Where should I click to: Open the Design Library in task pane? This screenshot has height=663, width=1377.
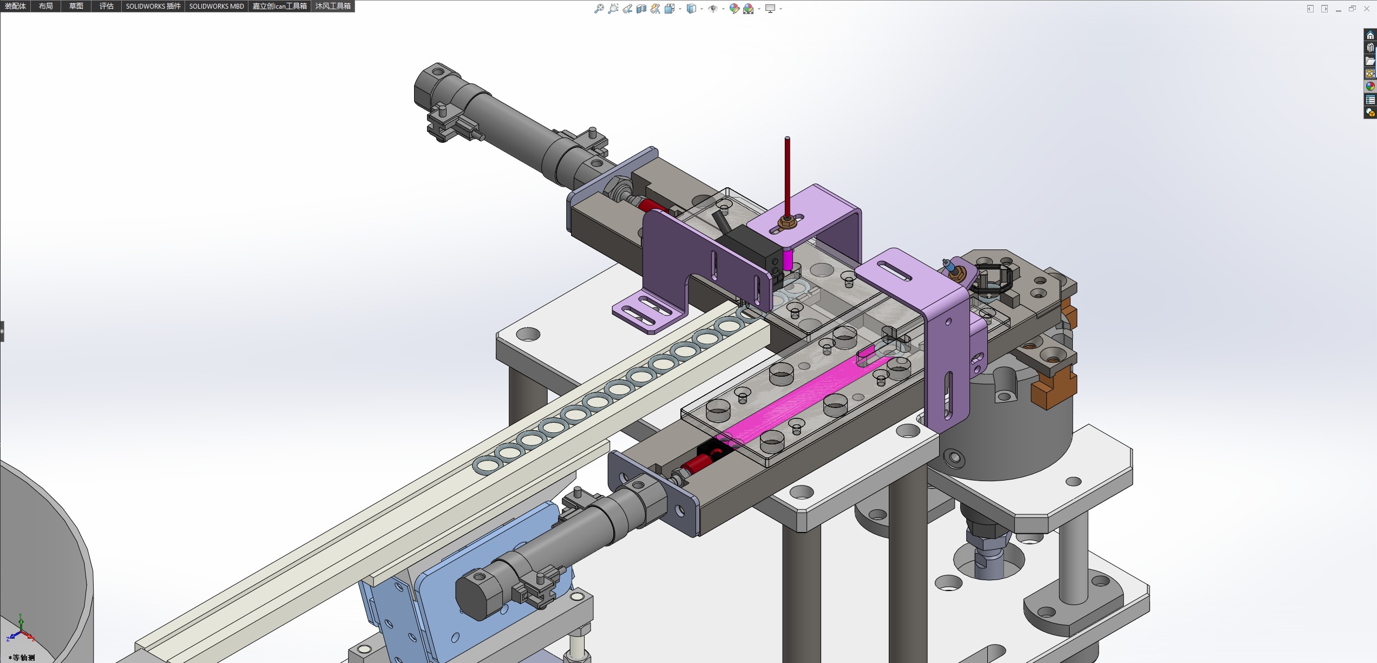pyautogui.click(x=1370, y=48)
